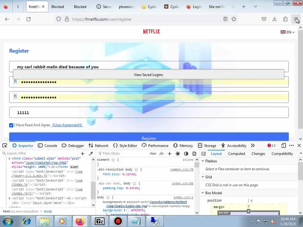Open the Windows Start button
The width and height of the screenshot is (303, 227).
point(8,221)
